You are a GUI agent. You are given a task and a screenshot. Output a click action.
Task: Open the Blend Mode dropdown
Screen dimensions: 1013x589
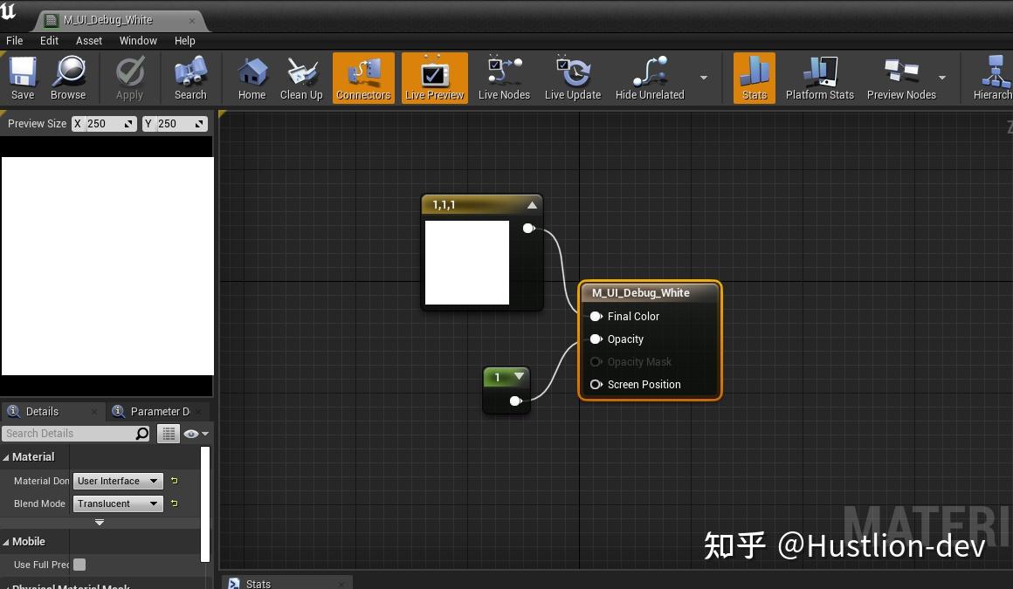pos(117,503)
